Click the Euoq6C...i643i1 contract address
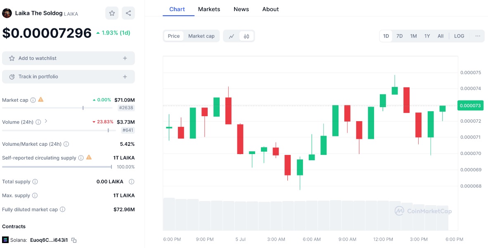The width and height of the screenshot is (488, 248). point(49,240)
